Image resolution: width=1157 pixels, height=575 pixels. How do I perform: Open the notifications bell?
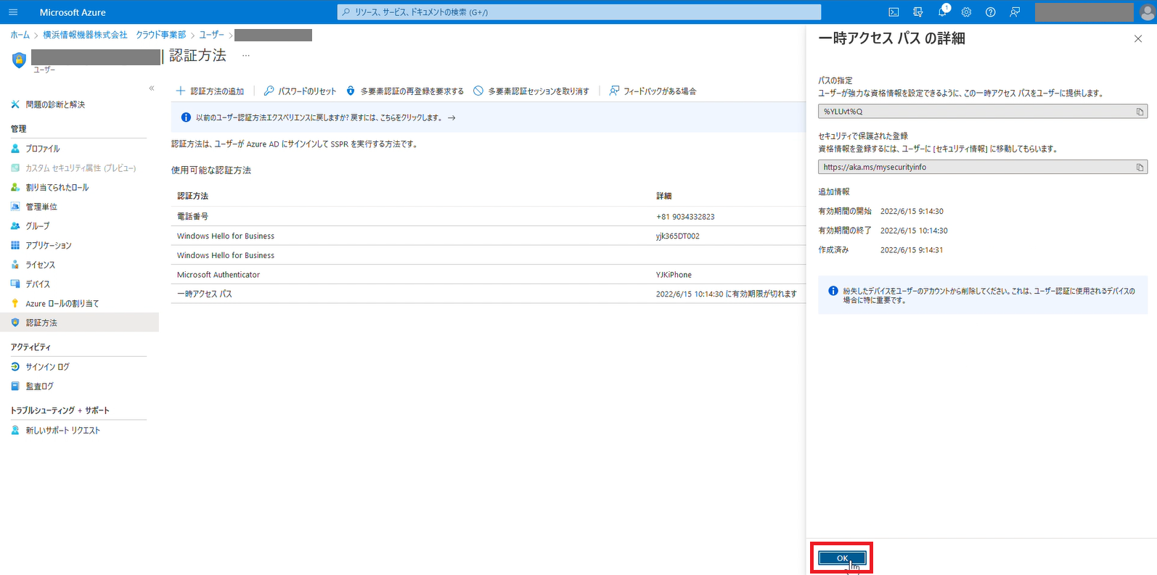(x=942, y=12)
